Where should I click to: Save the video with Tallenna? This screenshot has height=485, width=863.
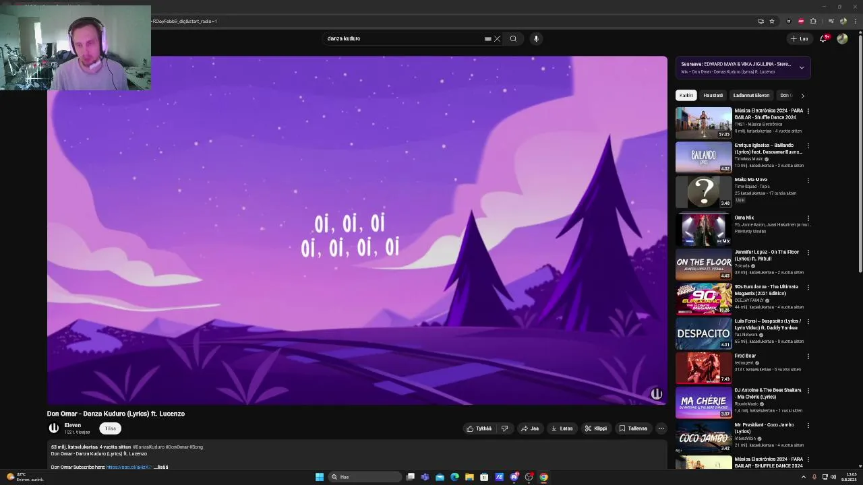click(x=633, y=428)
